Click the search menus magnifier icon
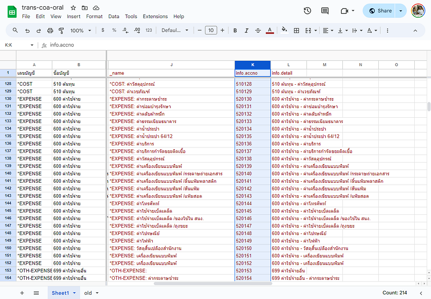Viewport: 431px width, 299px height. pos(15,31)
